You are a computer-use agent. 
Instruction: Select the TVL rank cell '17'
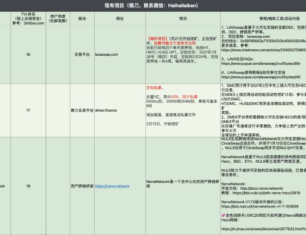point(28,110)
